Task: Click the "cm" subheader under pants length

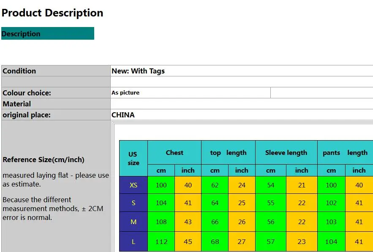Action: click(x=331, y=170)
